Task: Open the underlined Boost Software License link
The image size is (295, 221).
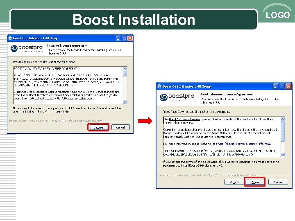Action: 184,119
